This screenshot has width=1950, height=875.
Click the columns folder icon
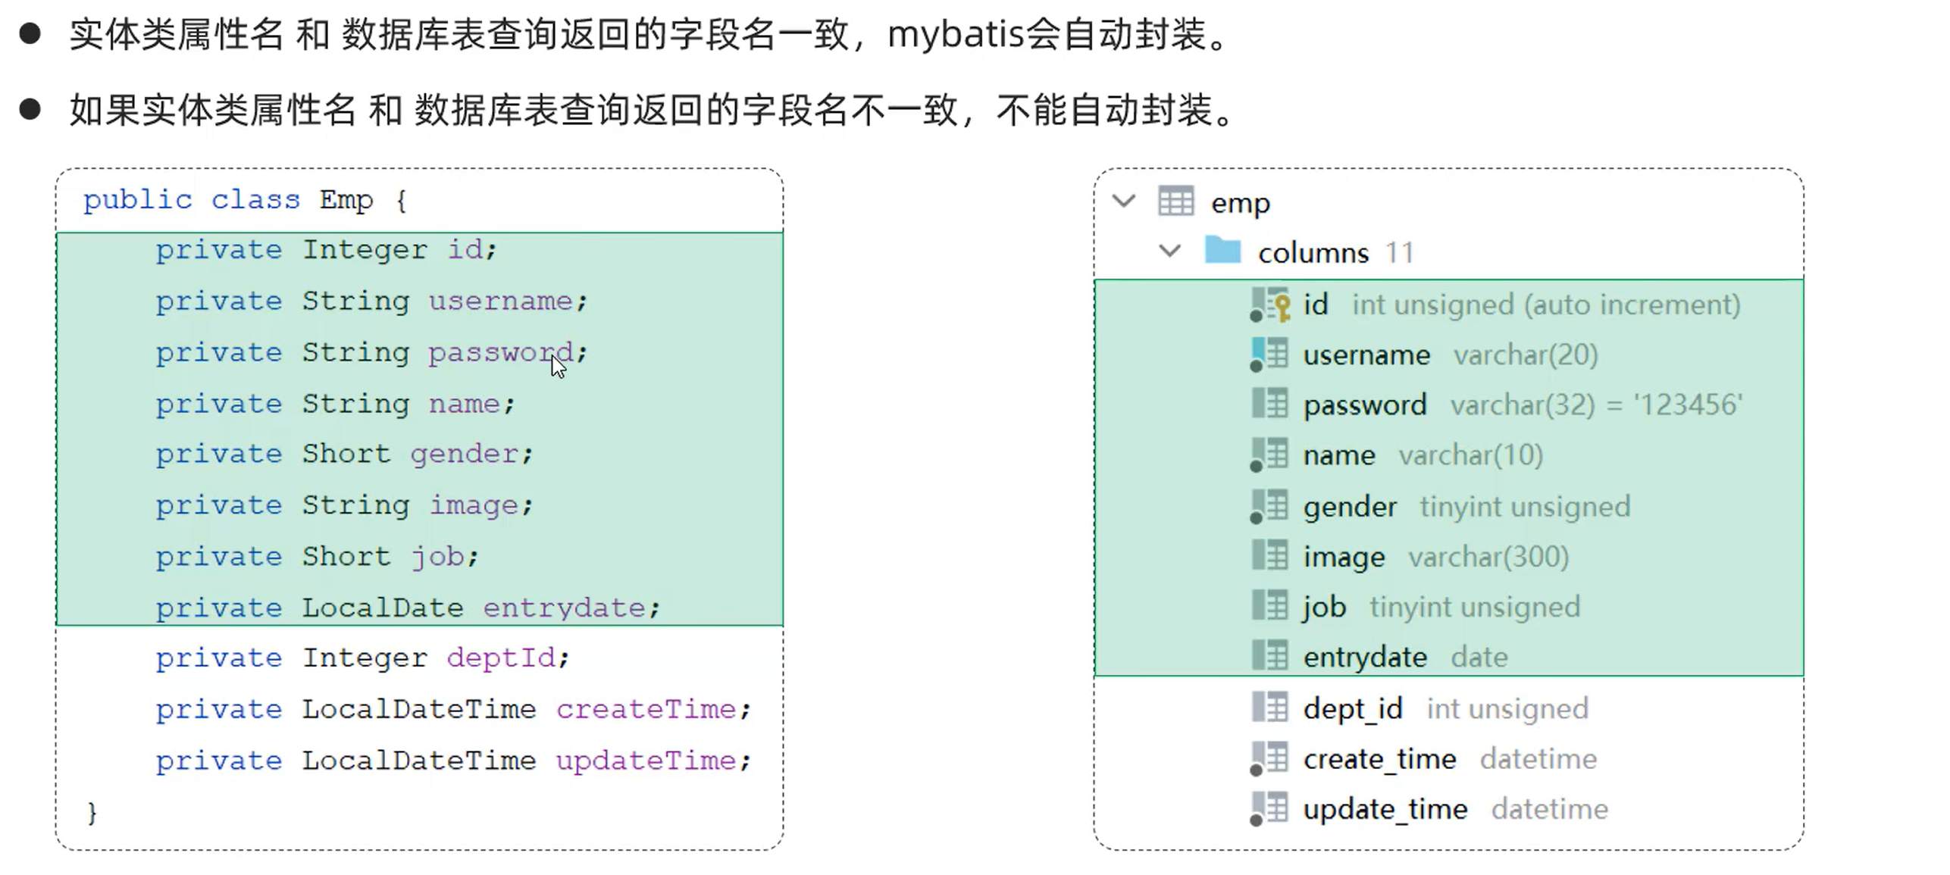1222,250
